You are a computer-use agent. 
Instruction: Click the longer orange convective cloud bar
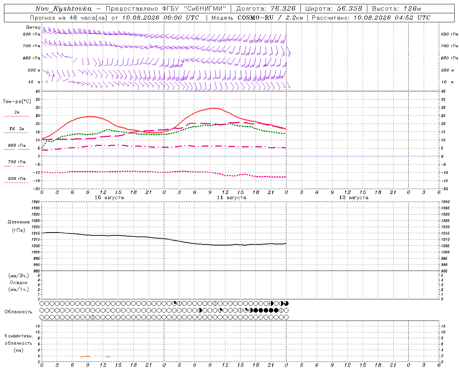click(x=85, y=356)
